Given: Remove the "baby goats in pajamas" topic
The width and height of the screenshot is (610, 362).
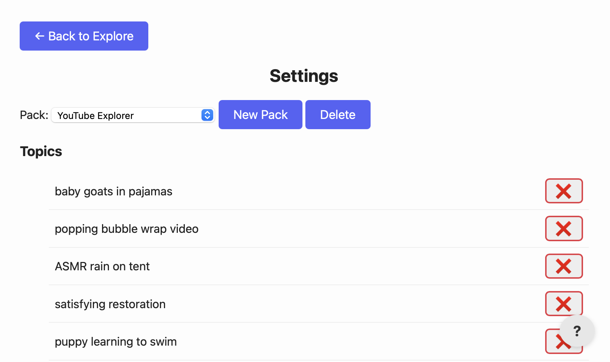Looking at the screenshot, I should coord(564,191).
